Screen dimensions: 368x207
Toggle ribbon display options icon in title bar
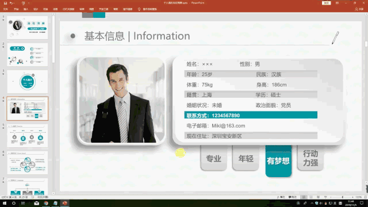click(x=337, y=3)
